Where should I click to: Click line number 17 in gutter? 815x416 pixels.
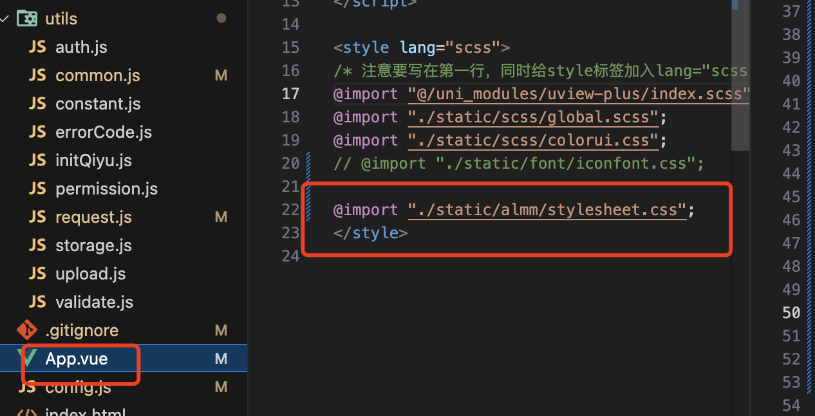pyautogui.click(x=291, y=94)
